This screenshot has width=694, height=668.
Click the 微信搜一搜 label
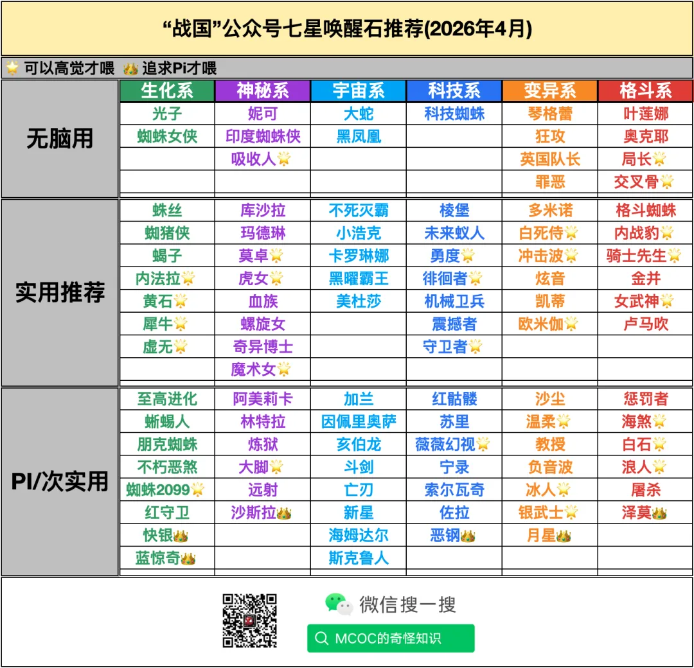pos(407,604)
